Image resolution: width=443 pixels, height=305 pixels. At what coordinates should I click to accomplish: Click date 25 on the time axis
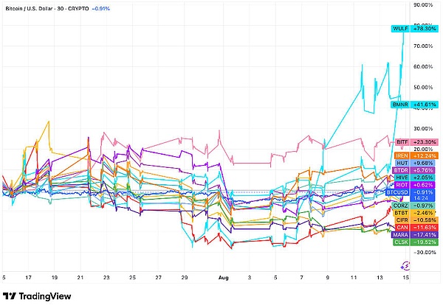(132, 278)
